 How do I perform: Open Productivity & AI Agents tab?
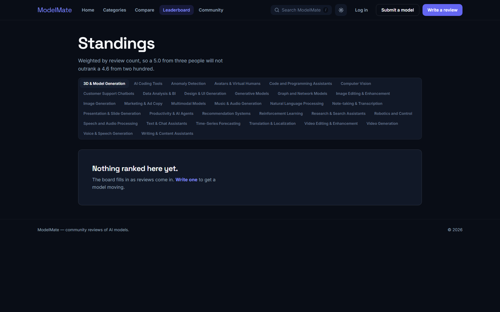pos(172,114)
